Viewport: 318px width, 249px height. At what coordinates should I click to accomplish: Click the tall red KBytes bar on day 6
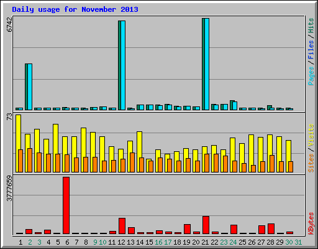[x=66, y=205]
